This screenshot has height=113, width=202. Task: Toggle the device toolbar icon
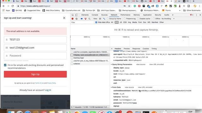pyautogui.click(x=76, y=15)
